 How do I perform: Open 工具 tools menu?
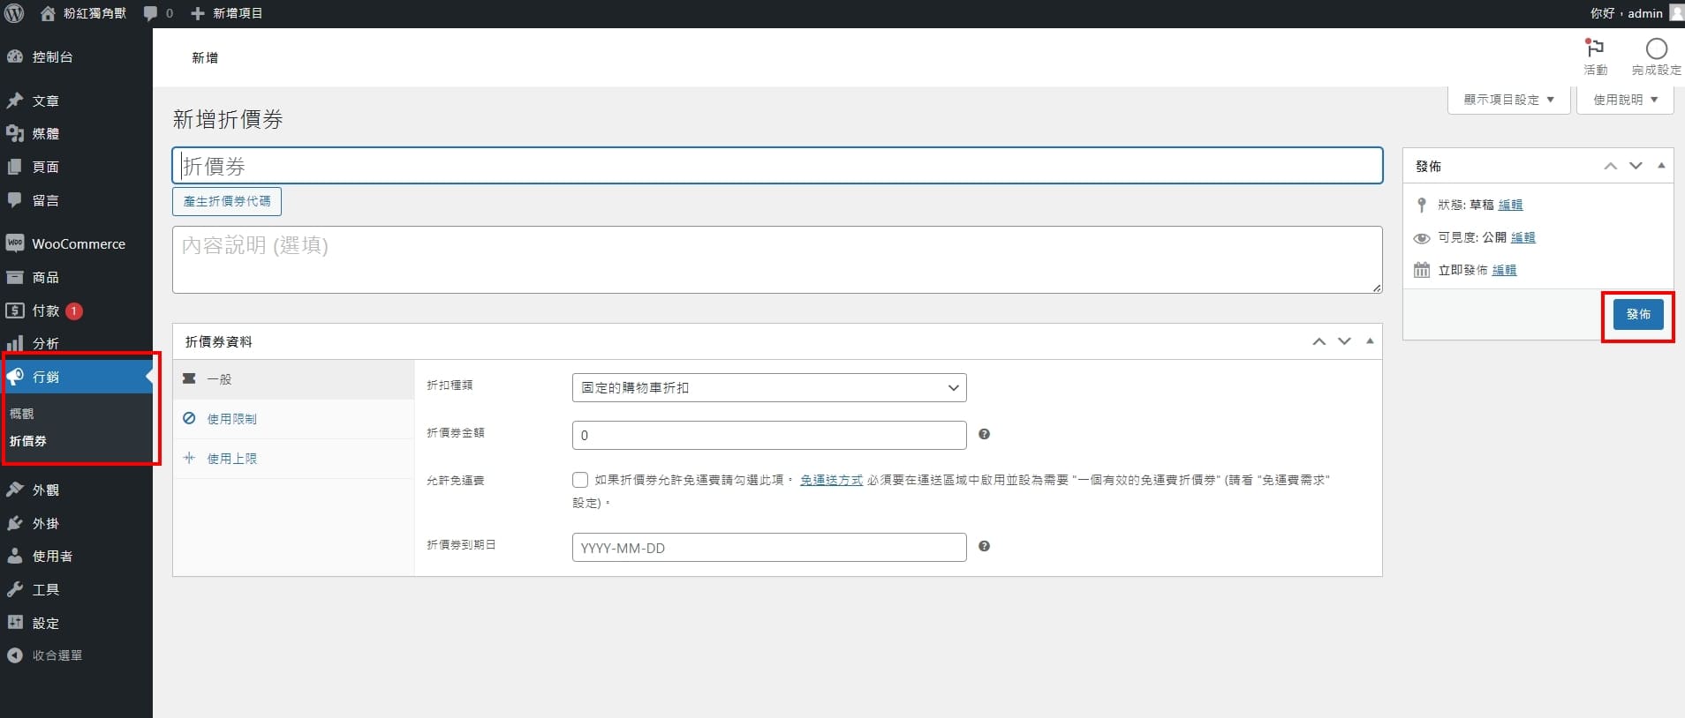pyautogui.click(x=76, y=589)
